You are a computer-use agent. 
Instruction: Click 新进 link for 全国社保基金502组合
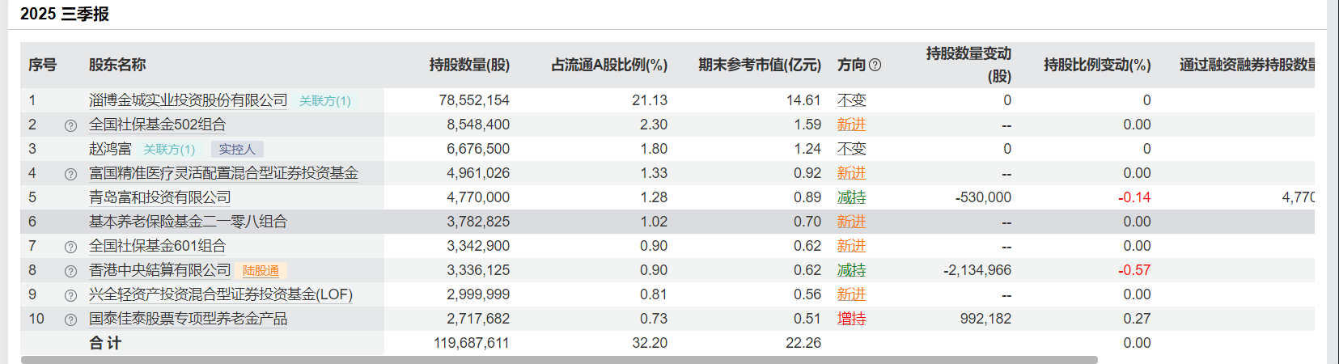(x=851, y=125)
